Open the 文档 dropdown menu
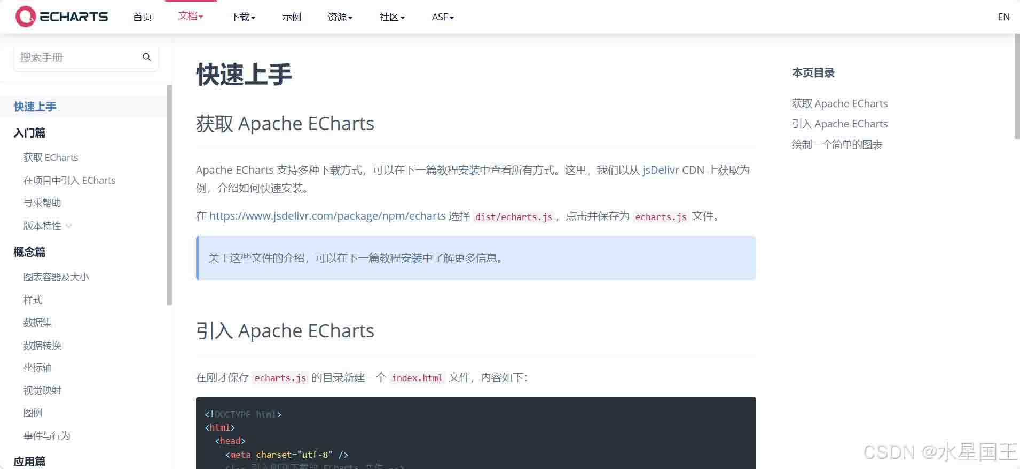This screenshot has height=469, width=1020. pos(191,16)
